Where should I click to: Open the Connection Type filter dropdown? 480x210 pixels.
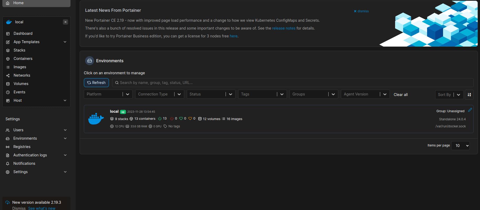(159, 94)
